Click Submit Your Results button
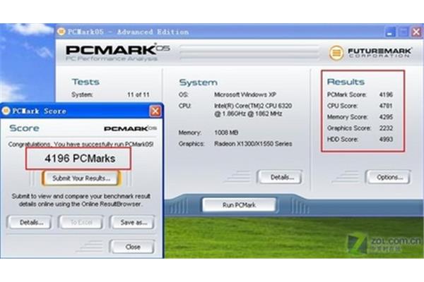Image resolution: width=424 pixels, height=282 pixels. 81,178
